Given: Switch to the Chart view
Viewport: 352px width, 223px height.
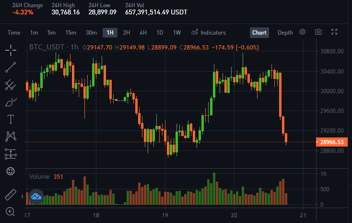Looking at the screenshot, I should point(259,33).
